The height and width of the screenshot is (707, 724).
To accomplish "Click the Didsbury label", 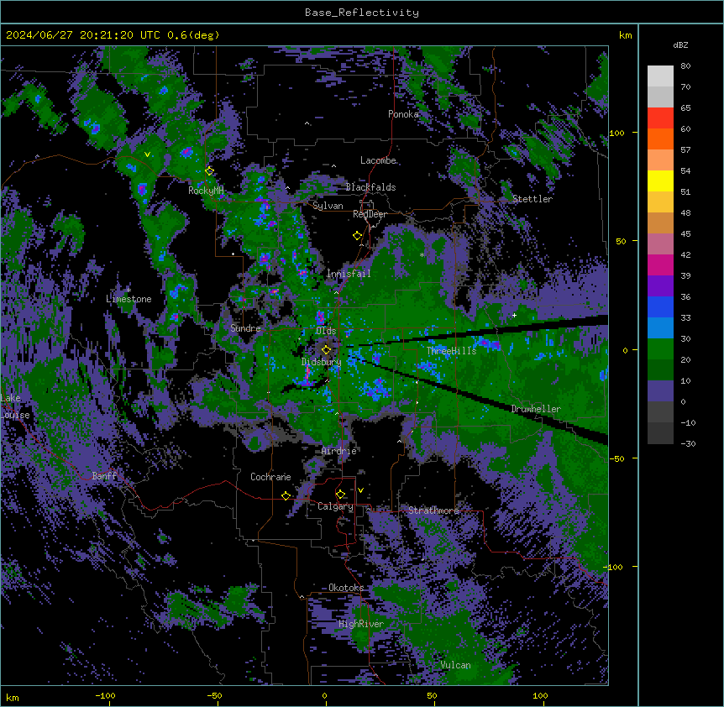I will (x=322, y=362).
